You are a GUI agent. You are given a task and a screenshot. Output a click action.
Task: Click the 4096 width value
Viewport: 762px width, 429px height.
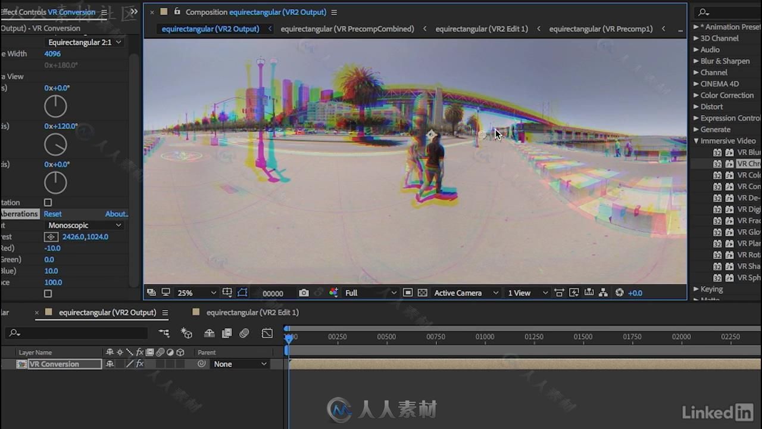(52, 54)
